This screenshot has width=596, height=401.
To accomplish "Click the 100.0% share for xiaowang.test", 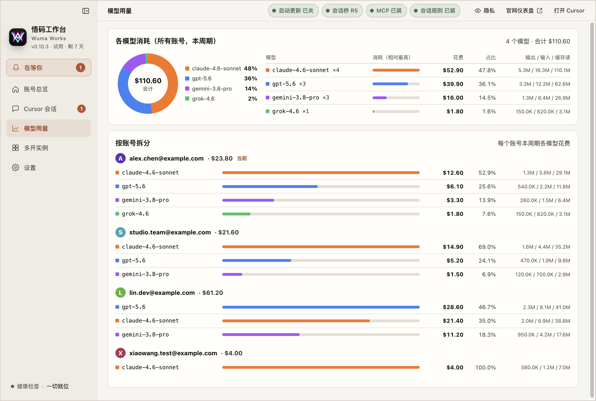I will click(x=486, y=367).
